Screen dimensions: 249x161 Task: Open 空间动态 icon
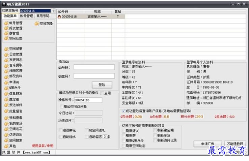coord(6,38)
